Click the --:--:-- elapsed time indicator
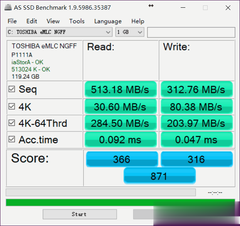This screenshot has width=240, height=226. click(215, 192)
